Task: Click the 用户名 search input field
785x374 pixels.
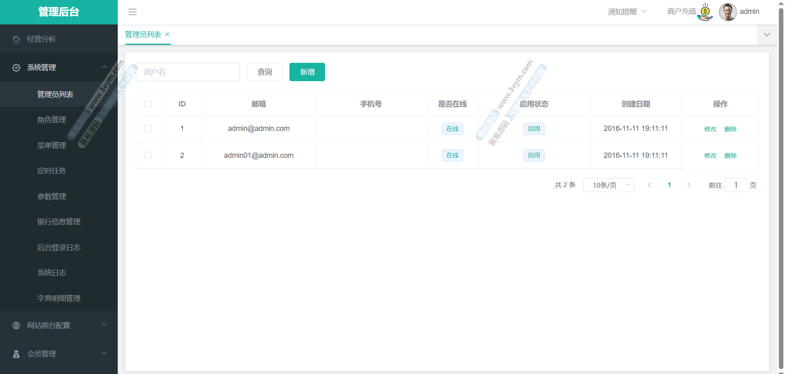Action: pyautogui.click(x=188, y=72)
